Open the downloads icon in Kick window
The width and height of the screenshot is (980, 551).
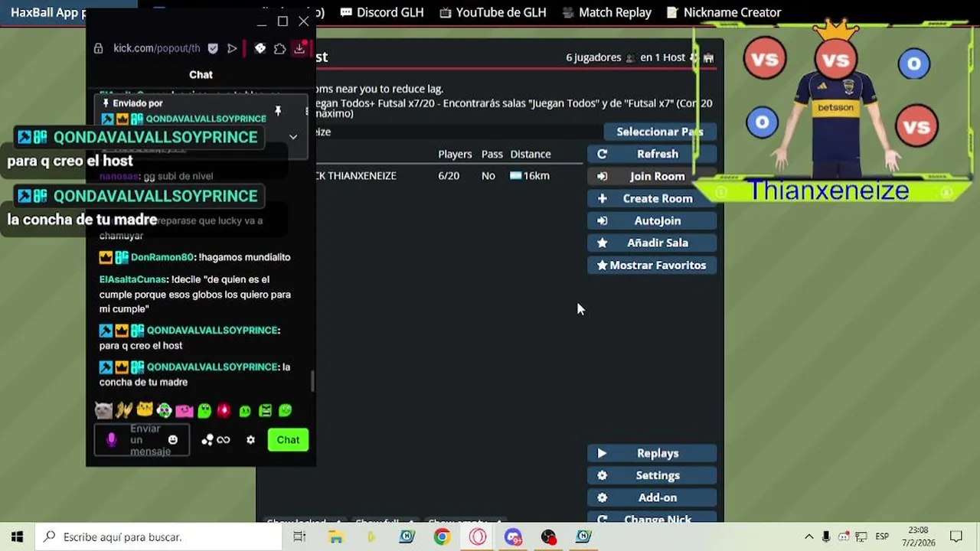click(x=299, y=48)
